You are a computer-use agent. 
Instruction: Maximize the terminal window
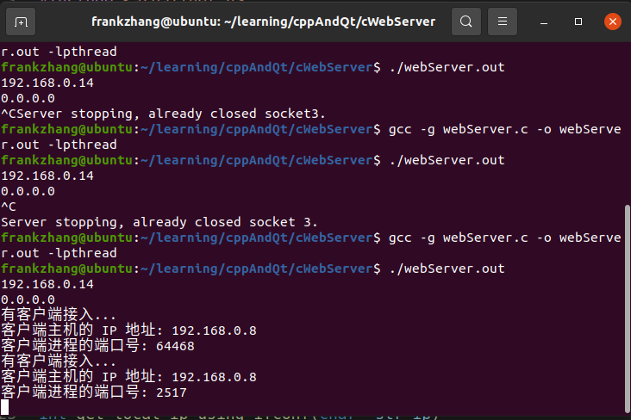[578, 21]
